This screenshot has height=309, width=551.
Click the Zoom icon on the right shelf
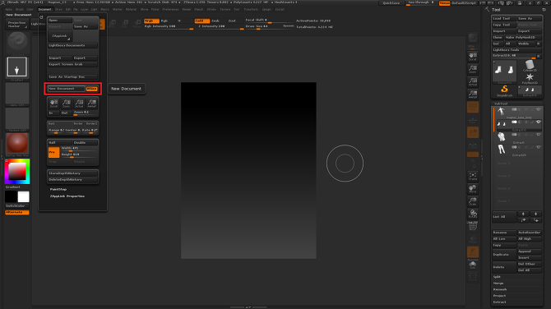[x=473, y=69]
